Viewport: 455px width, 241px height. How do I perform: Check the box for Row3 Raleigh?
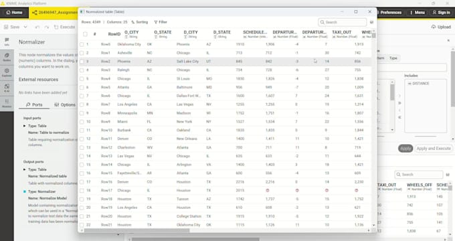click(82, 70)
